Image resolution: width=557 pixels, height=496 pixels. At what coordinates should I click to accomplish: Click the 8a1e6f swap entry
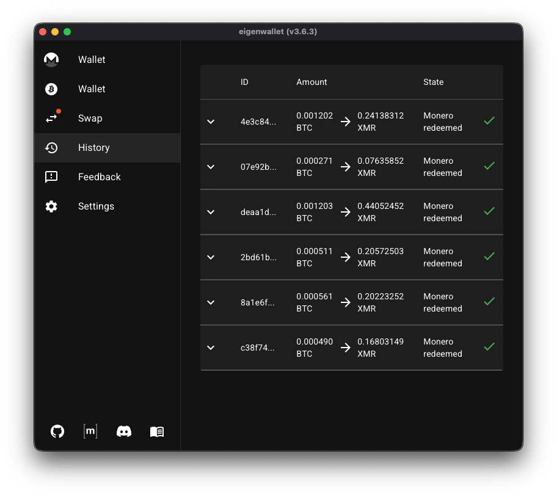tap(258, 302)
